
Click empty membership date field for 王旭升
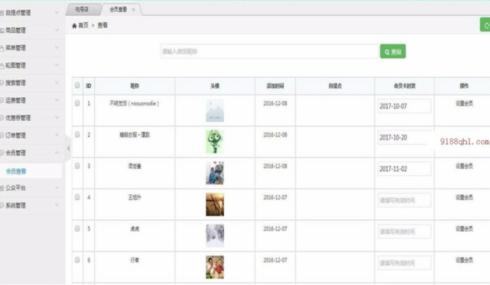405,200
